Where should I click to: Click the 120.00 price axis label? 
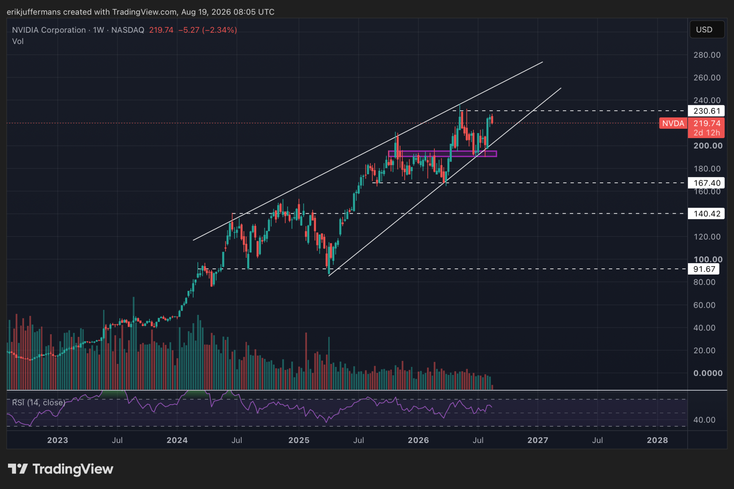pos(707,237)
